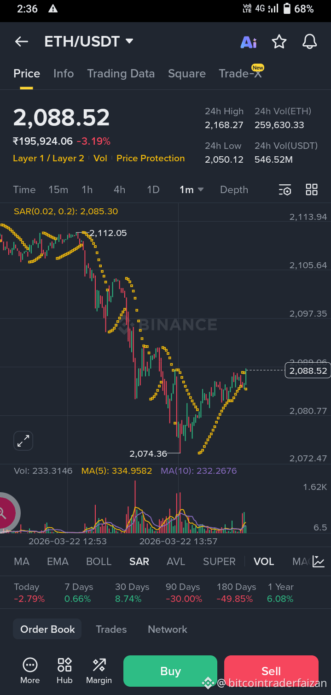
Task: Toggle the SAR indicator
Action: [139, 561]
